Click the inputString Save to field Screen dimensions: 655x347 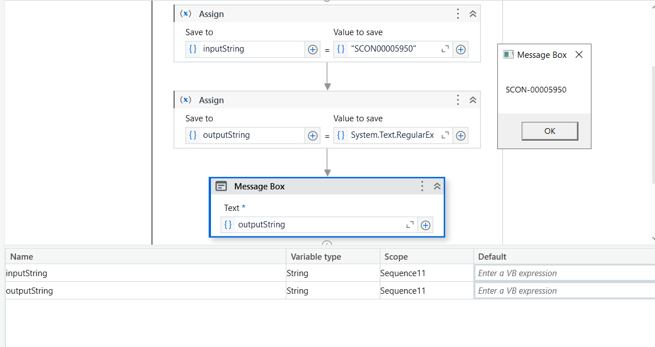pos(252,49)
